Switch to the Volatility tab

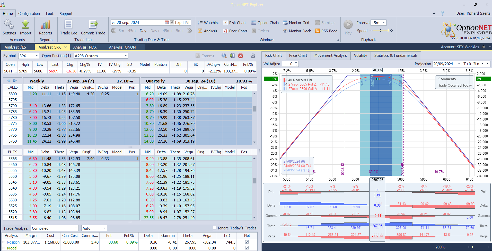[x=361, y=55]
